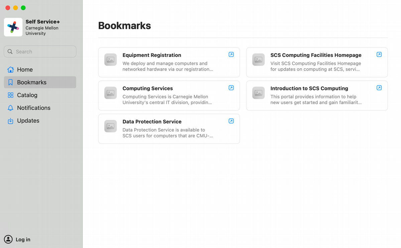This screenshot has width=401, height=248.
Task: Click the Home house icon in sidebar
Action: point(11,70)
